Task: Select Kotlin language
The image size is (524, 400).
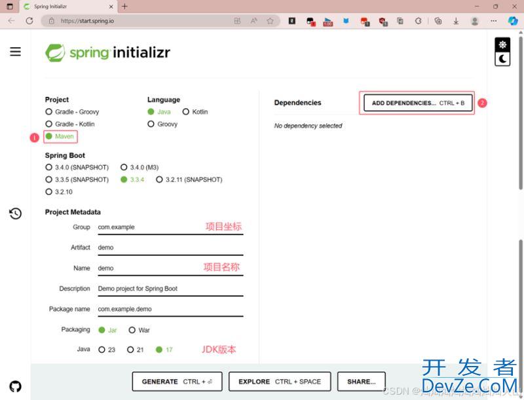Action: pyautogui.click(x=195, y=111)
